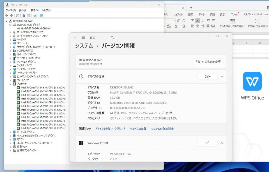Image resolution: width=269 pixels, height=172 pixels.
Task: Click the font color icon with red underline
Action: 175,26
